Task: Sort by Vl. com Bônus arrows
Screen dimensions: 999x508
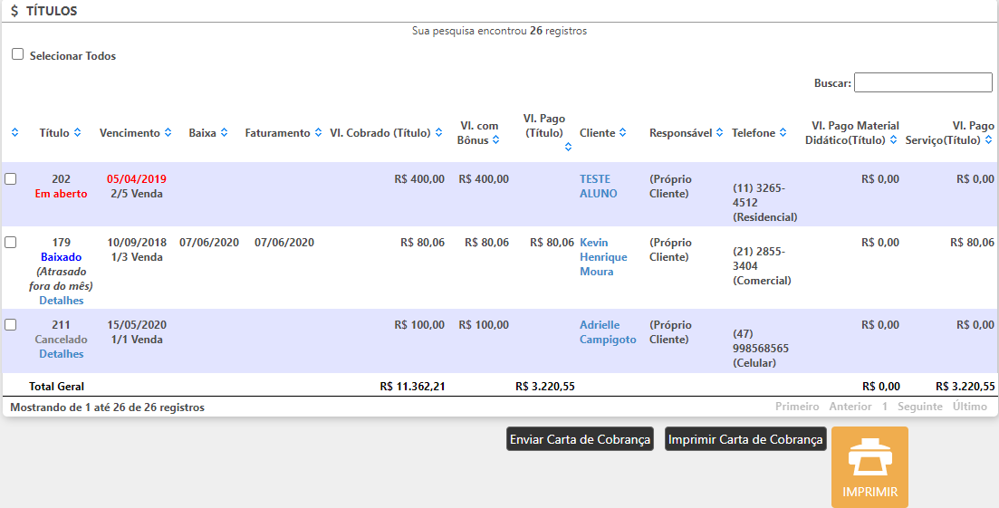Action: click(x=495, y=140)
